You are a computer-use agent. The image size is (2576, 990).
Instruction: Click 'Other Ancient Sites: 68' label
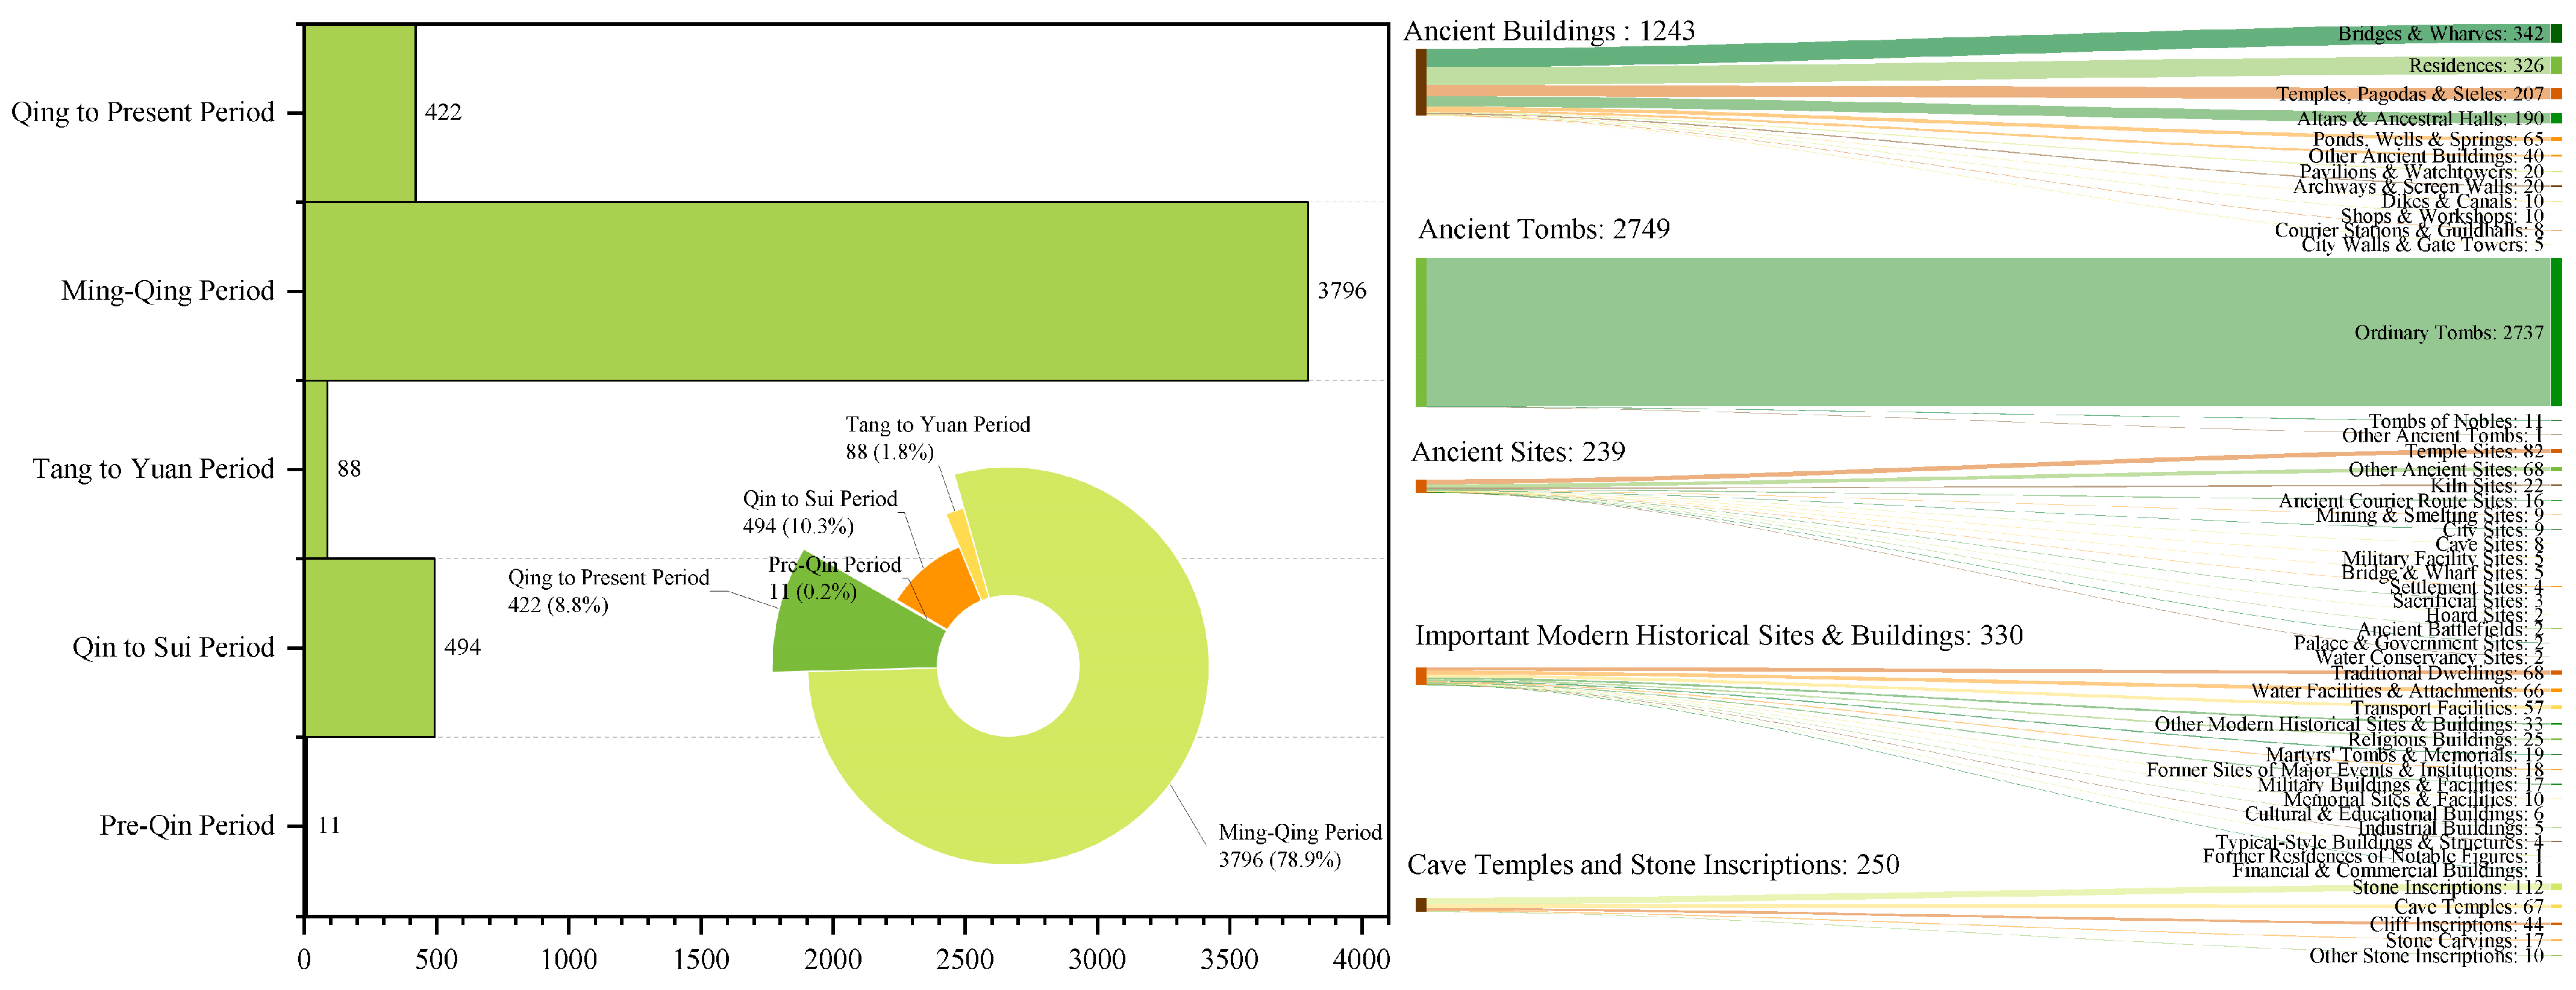(x=2446, y=469)
